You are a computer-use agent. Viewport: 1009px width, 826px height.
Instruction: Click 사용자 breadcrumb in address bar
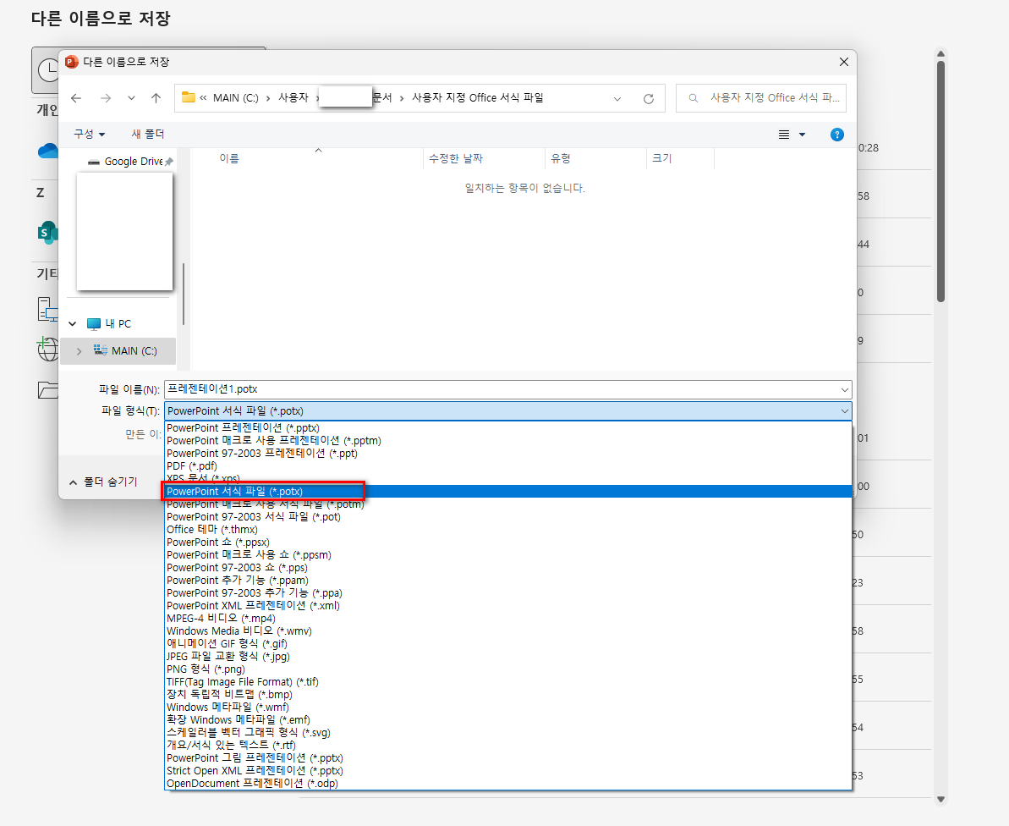[x=293, y=98]
